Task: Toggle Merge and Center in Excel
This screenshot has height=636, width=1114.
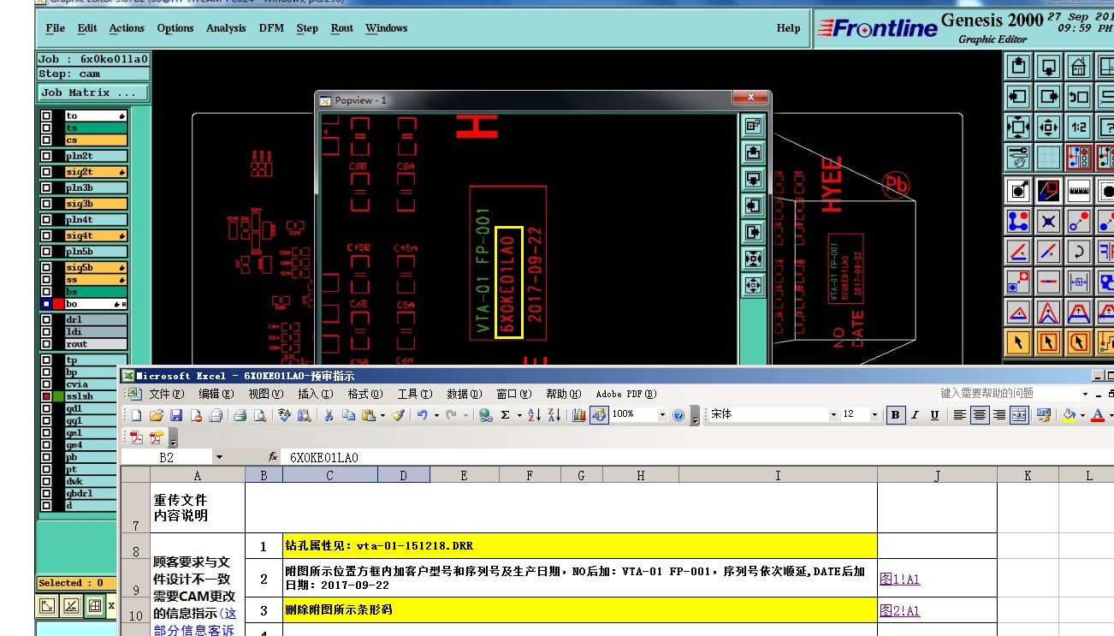Action: 1019,415
